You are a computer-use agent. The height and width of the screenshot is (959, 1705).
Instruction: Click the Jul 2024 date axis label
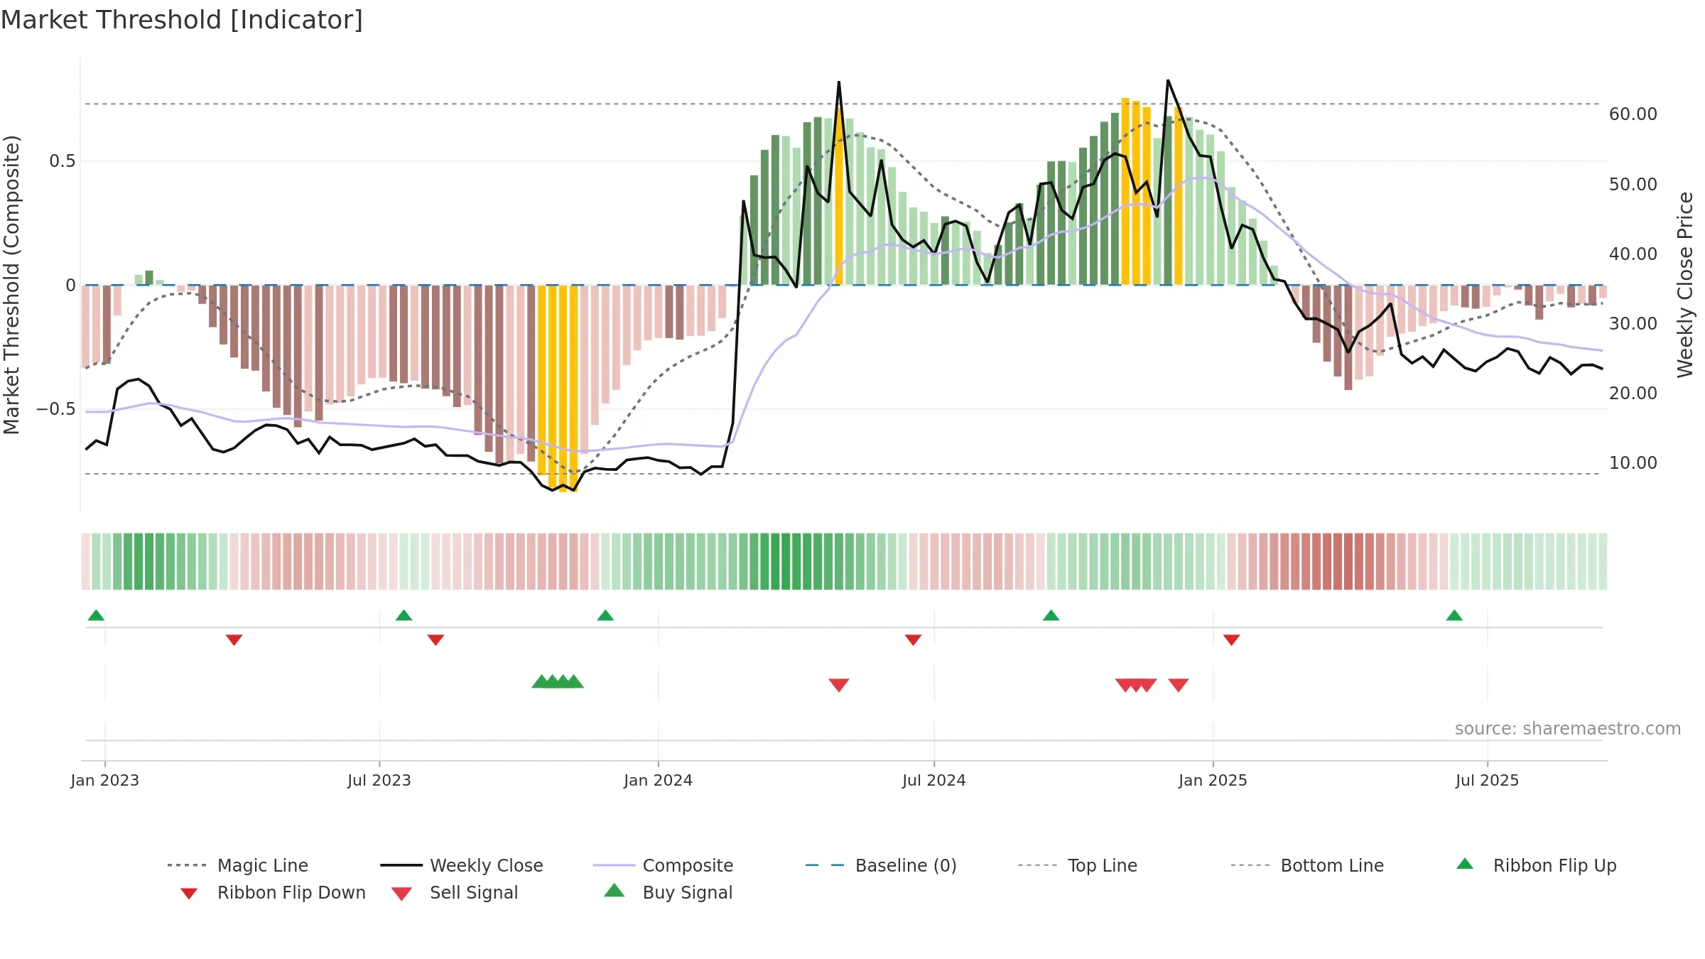934,780
